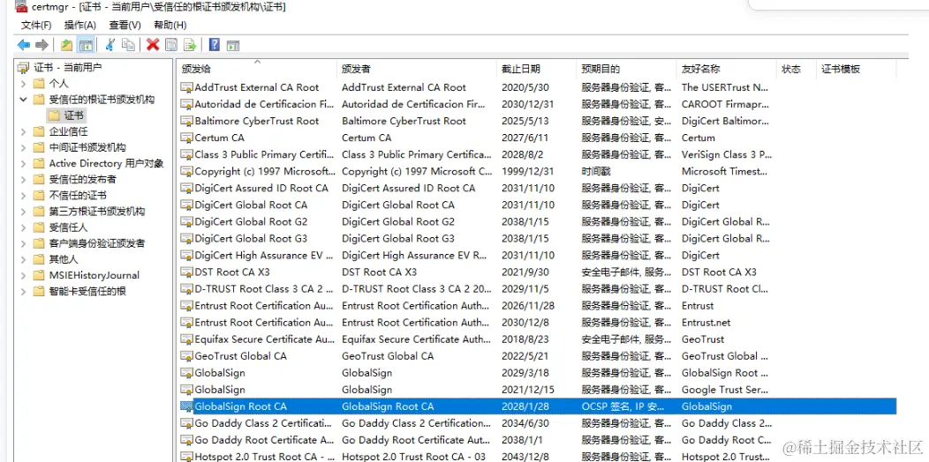The image size is (929, 462).
Task: Select GlobalSign row expiring 2029/3/18
Action: click(536, 373)
